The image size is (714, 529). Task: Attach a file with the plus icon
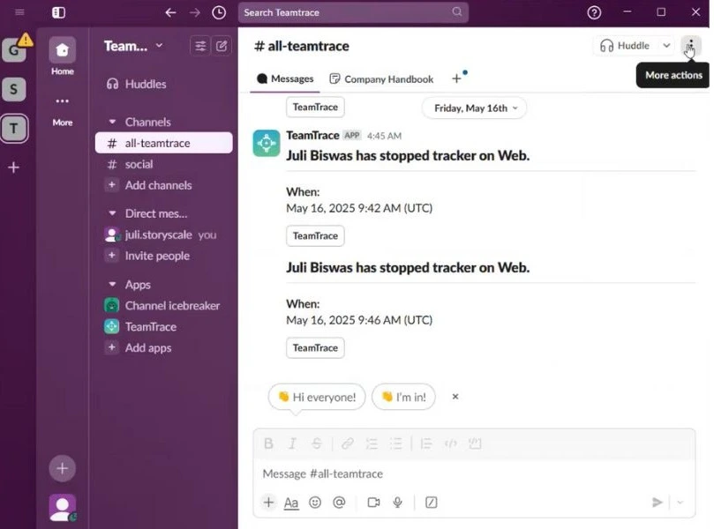point(268,503)
